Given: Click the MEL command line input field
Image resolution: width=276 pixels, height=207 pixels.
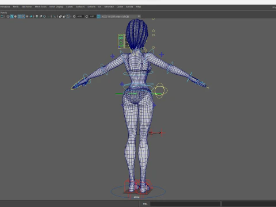Looking at the screenshot, I should pos(185,204).
